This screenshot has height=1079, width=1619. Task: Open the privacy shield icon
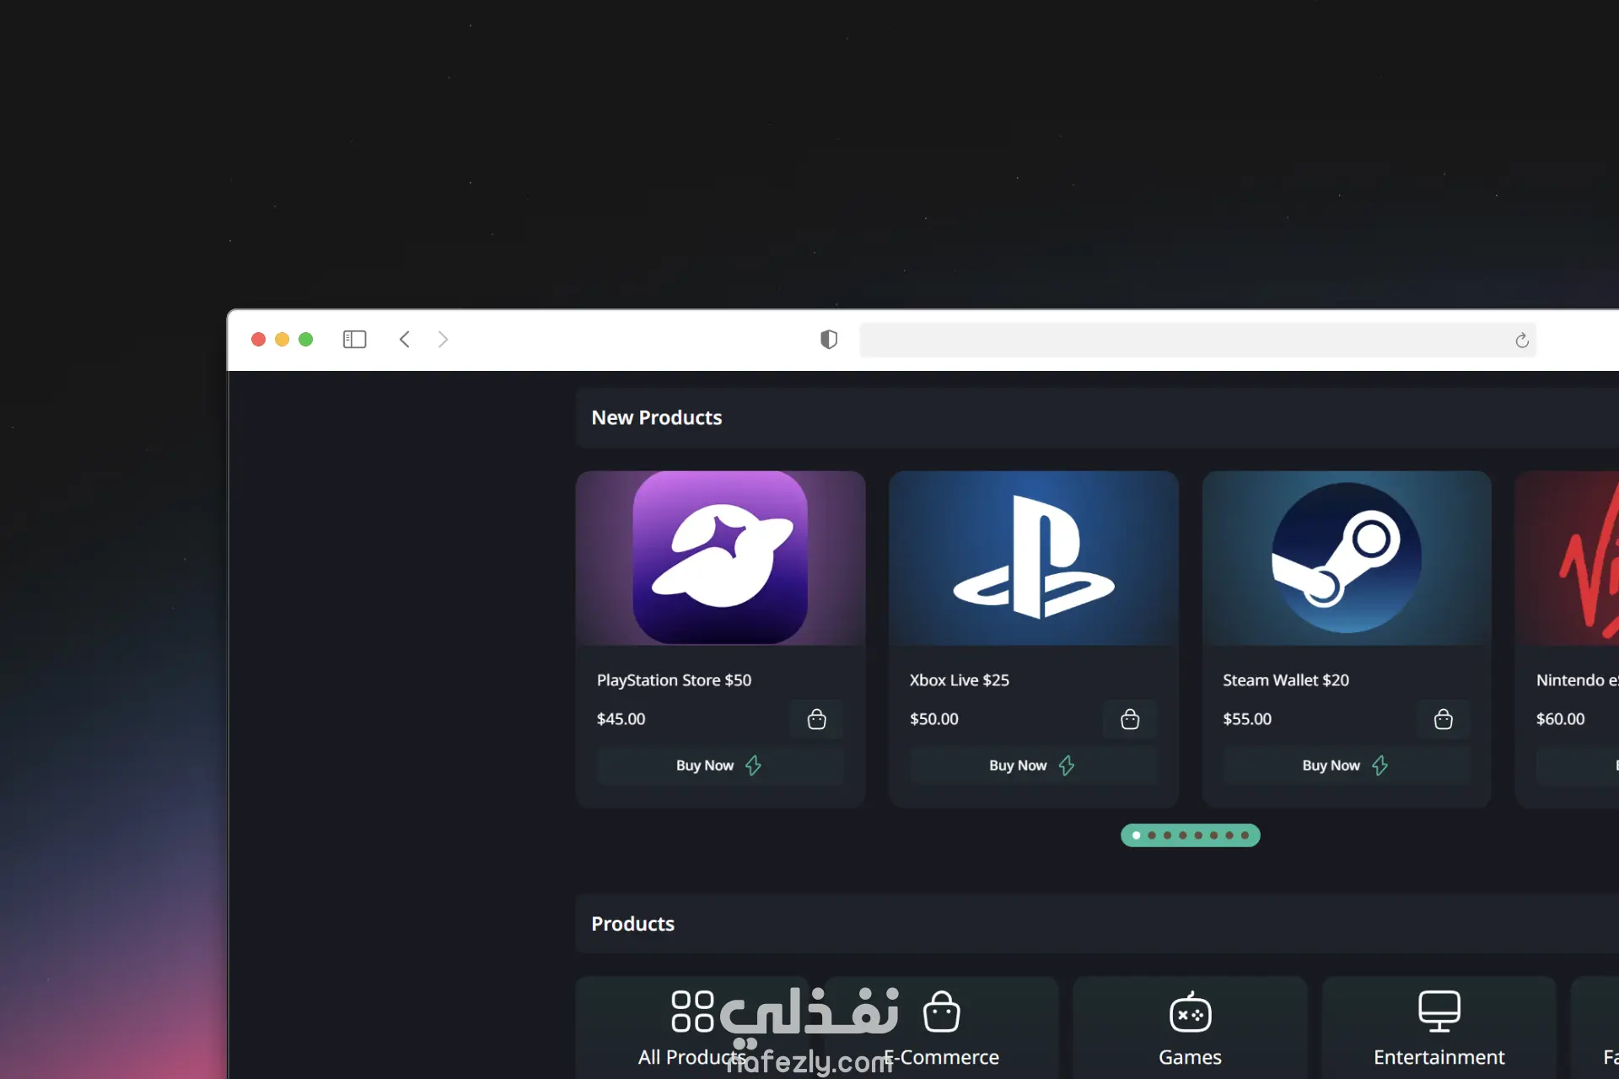829,339
